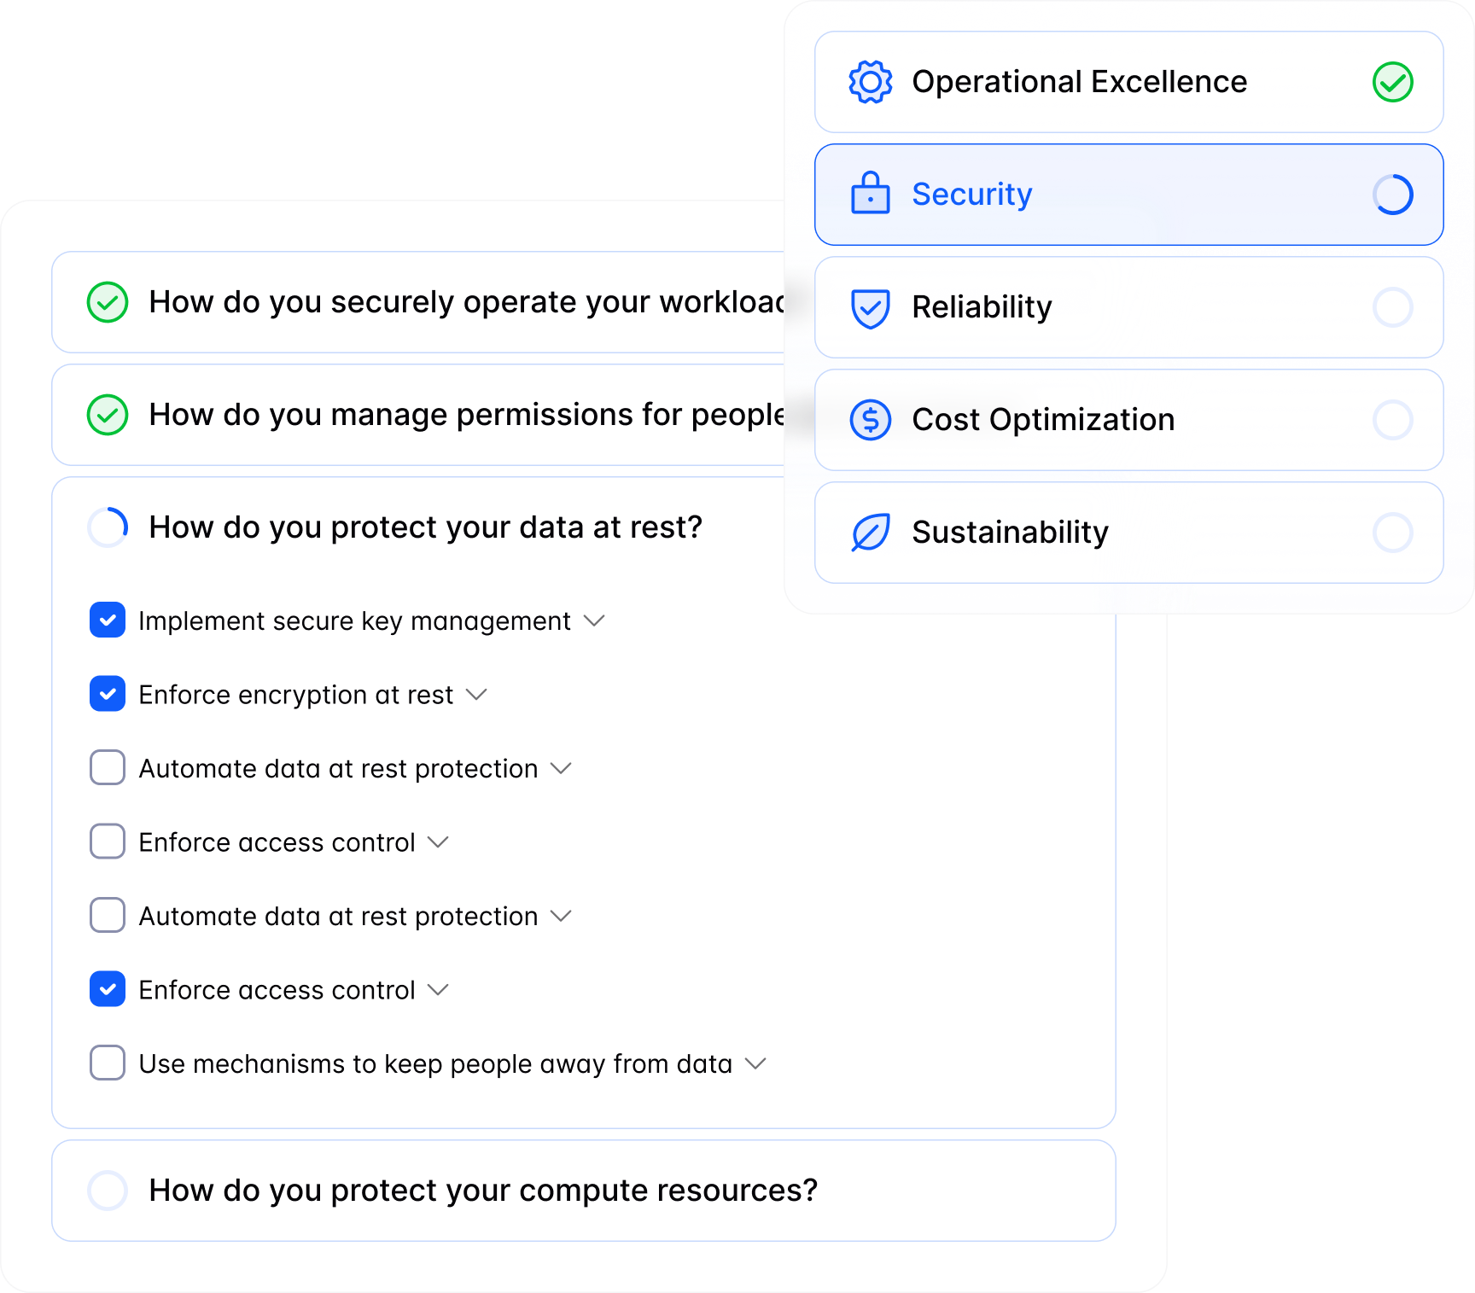Click the Operational Excellence gear icon

[870, 82]
